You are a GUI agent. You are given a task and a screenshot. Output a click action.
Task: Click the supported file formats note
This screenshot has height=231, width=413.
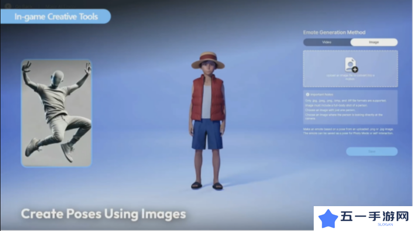tap(345, 101)
